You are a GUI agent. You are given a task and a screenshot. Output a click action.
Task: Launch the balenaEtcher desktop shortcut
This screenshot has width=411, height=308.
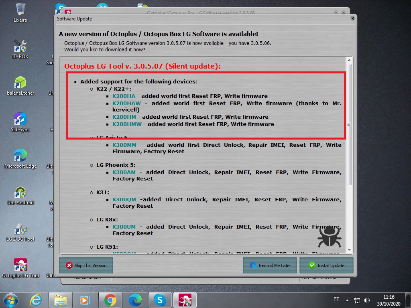[20, 86]
